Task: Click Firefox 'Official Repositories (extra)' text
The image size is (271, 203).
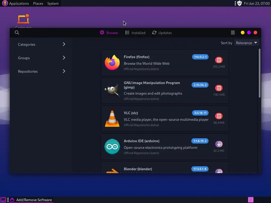Action: point(141,69)
